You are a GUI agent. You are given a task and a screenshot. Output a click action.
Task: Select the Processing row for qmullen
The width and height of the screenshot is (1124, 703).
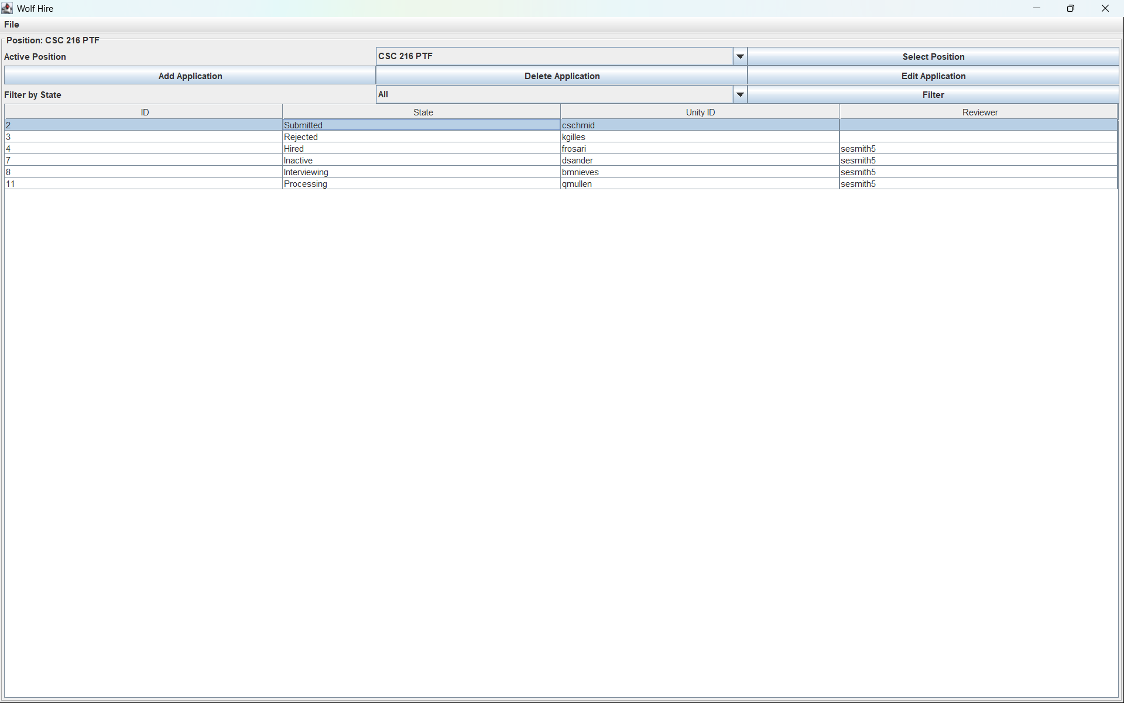tap(421, 184)
